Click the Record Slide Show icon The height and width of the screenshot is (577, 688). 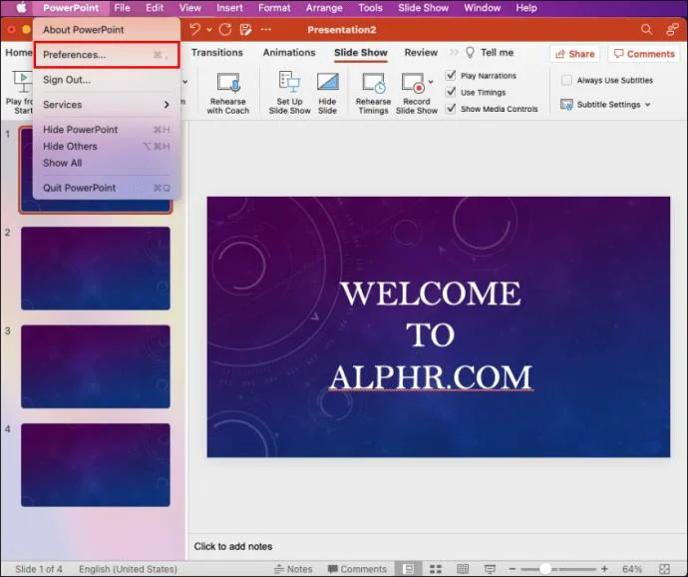coord(413,83)
